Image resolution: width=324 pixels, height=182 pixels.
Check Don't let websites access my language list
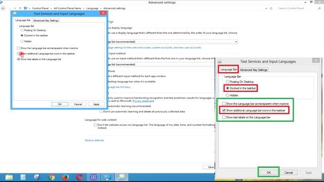95,125
